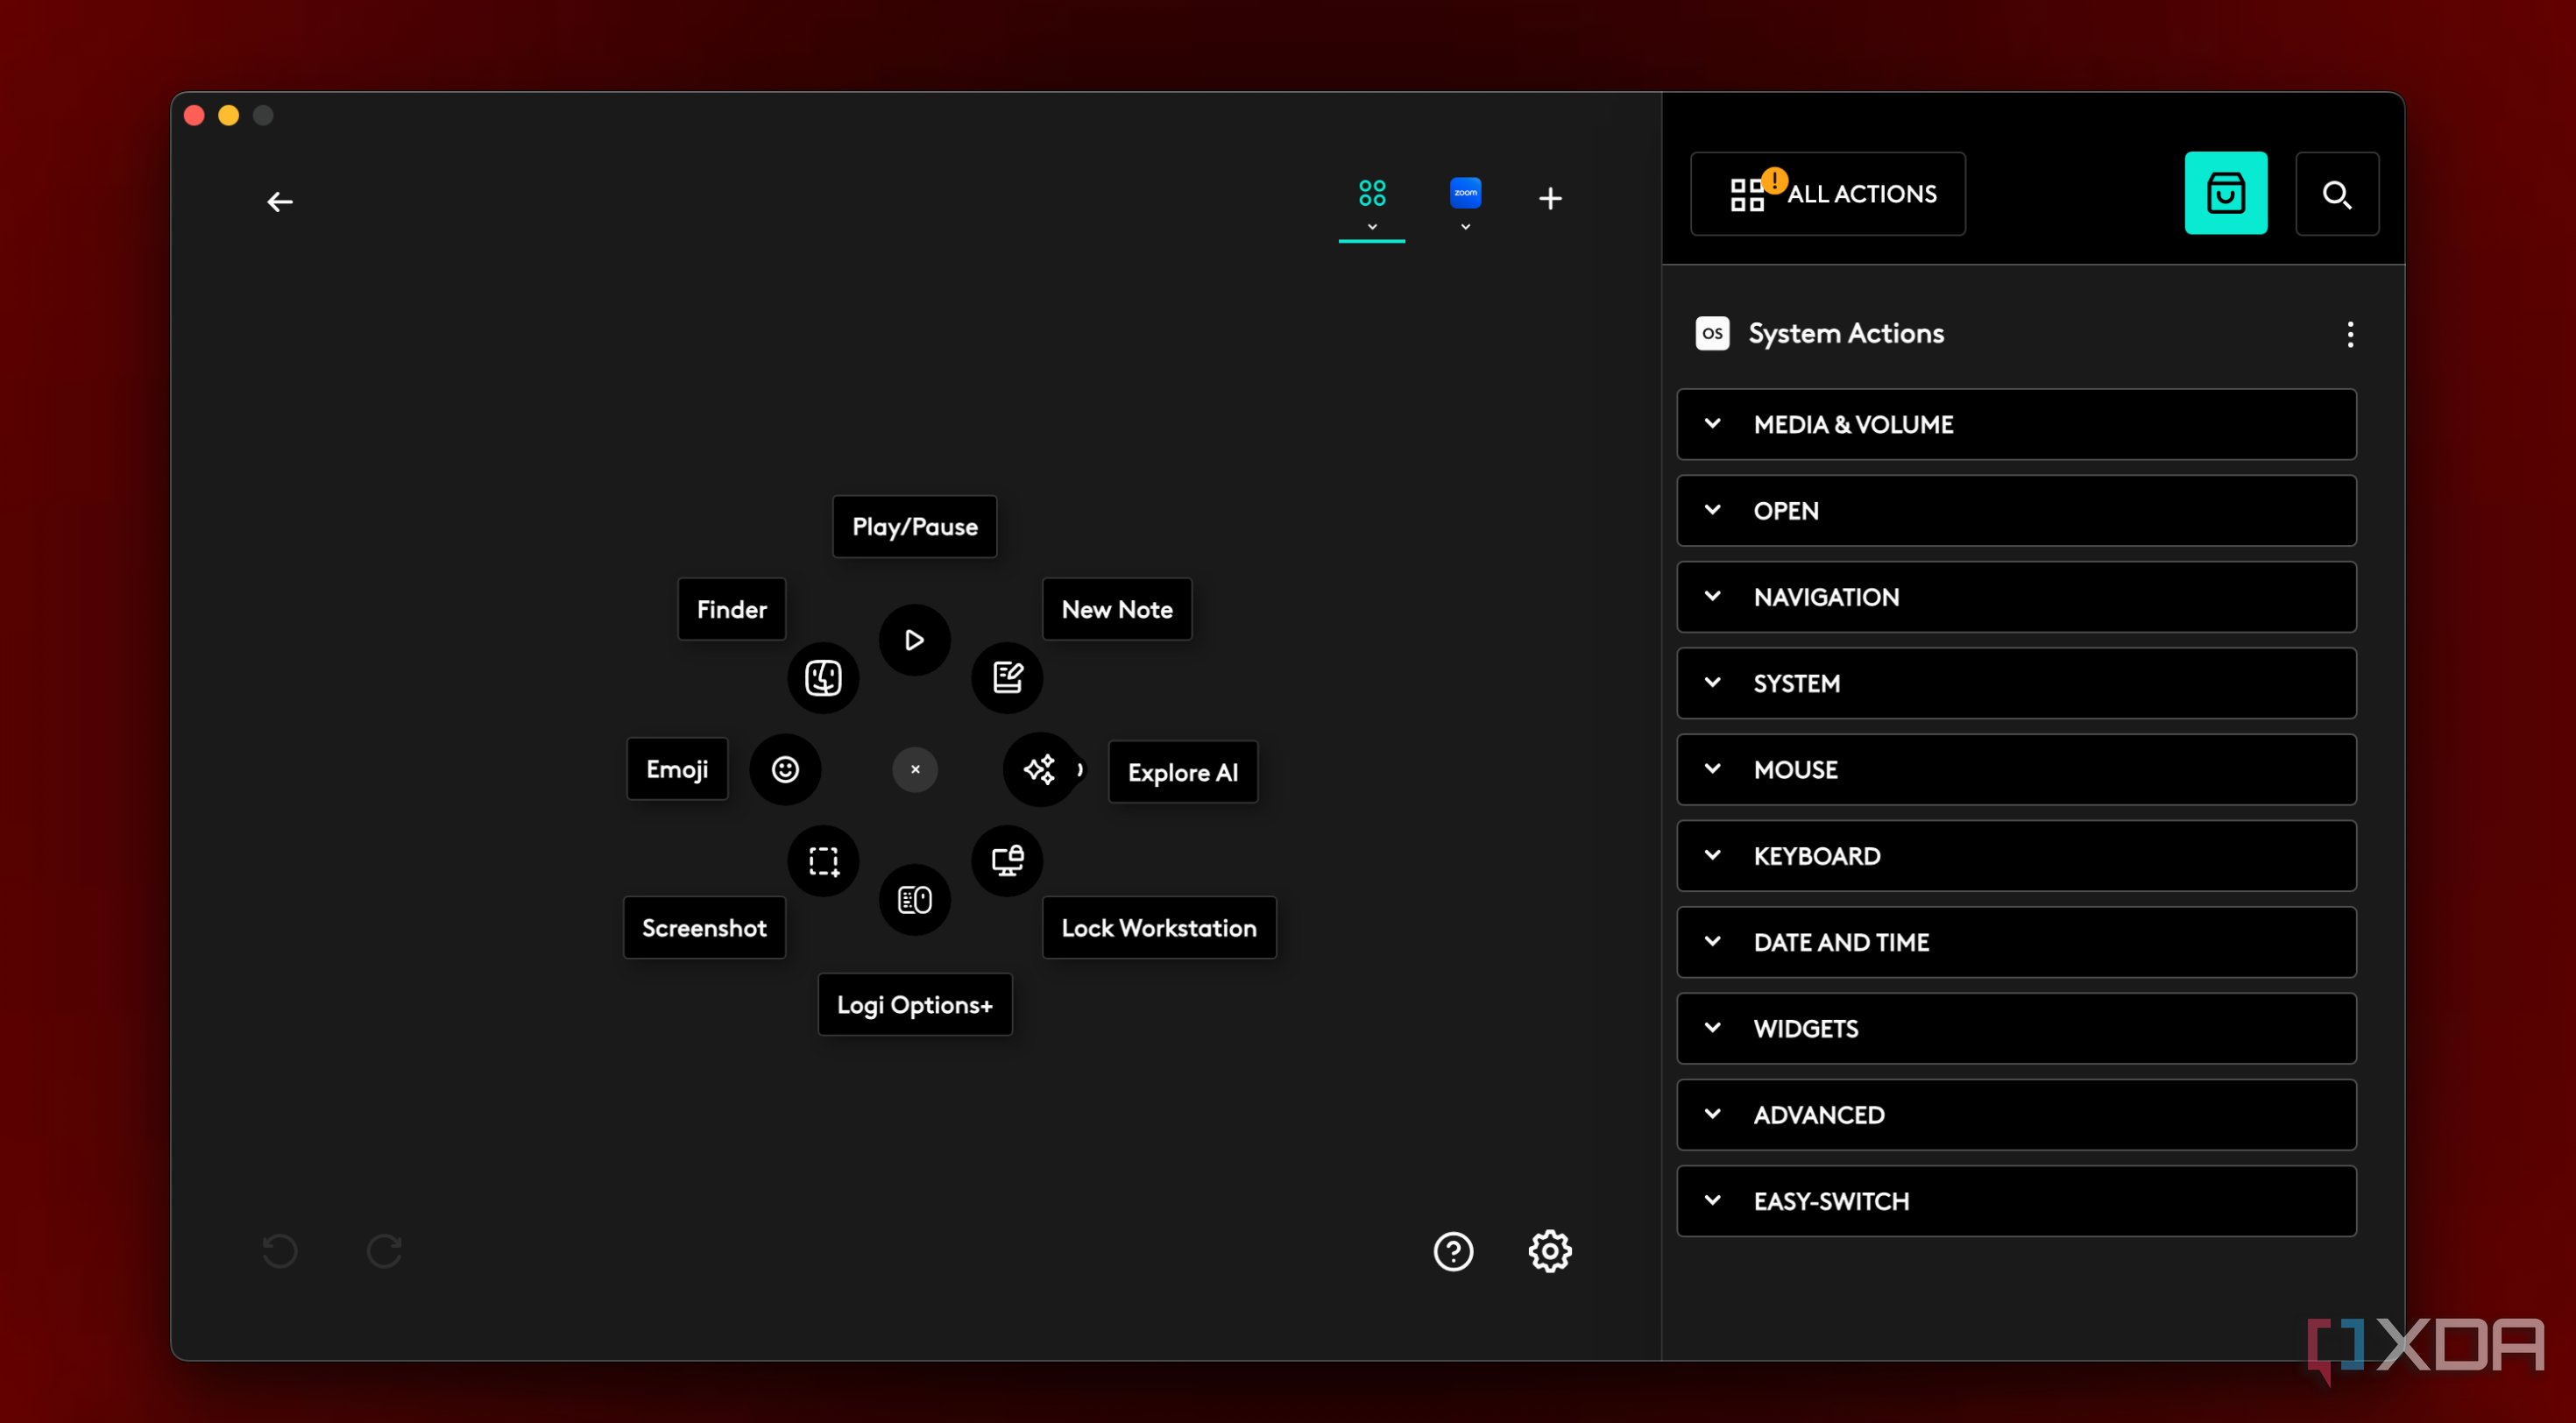The image size is (2576, 1423).
Task: Expand the DATE AND TIME section
Action: [2016, 942]
